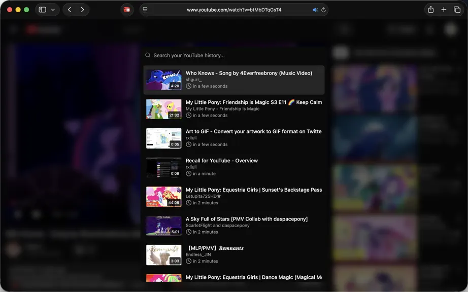Click ScarletFlight and daspacepony channel text
The width and height of the screenshot is (468, 292).
(218, 225)
